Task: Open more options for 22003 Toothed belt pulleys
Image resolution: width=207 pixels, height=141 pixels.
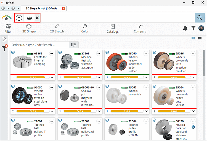Action: coord(99,121)
